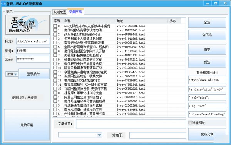
Task: Click the a class="pics" href field
Action: pyautogui.click(x=207, y=89)
